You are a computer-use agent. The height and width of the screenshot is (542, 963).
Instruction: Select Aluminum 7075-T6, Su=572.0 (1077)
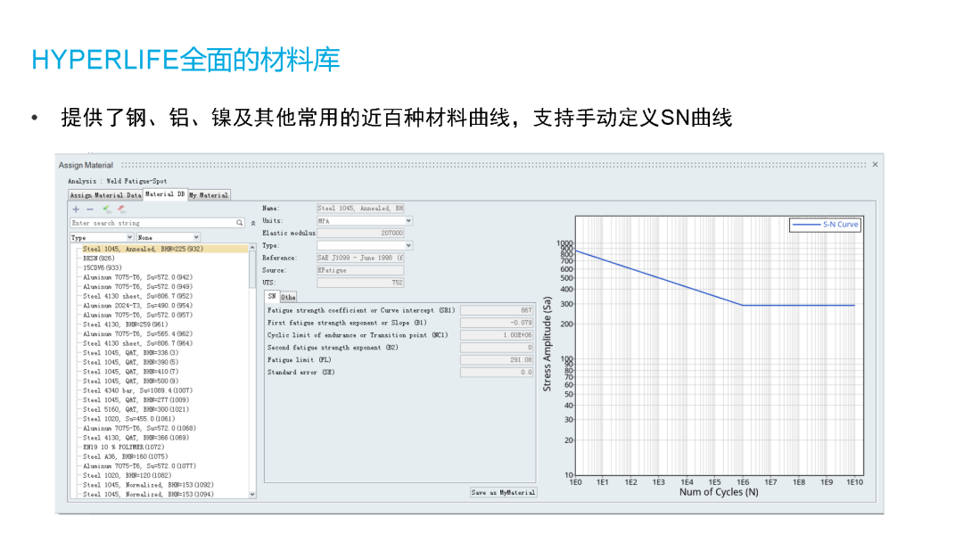(139, 466)
